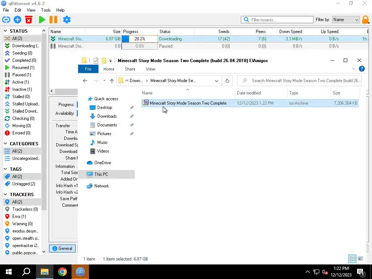Open the qBittorrent Tools menu

[46, 10]
